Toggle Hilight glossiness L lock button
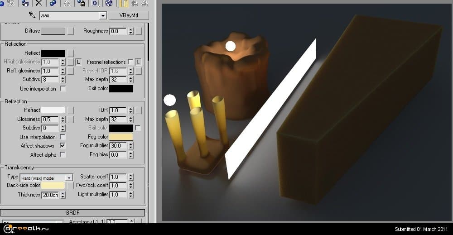Screen dimensions: 453x235 click(78, 62)
